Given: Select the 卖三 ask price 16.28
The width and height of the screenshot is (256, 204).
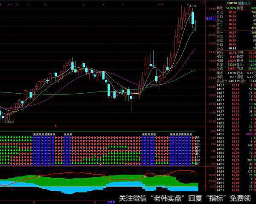Looking at the screenshot, I should [x=232, y=20].
